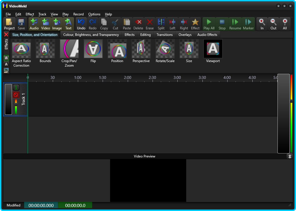Screen dimensions: 296x211
Task: Open the File menu
Action: coord(8,14)
